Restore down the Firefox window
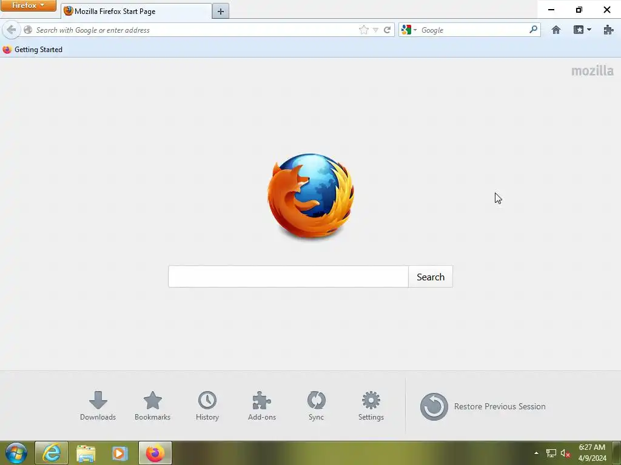This screenshot has height=465, width=621. [x=579, y=10]
